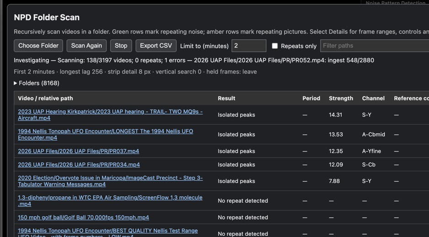Viewport: 429px width, 237px height.
Task: Open the PR034.mp4 video link
Action: [x=79, y=164]
